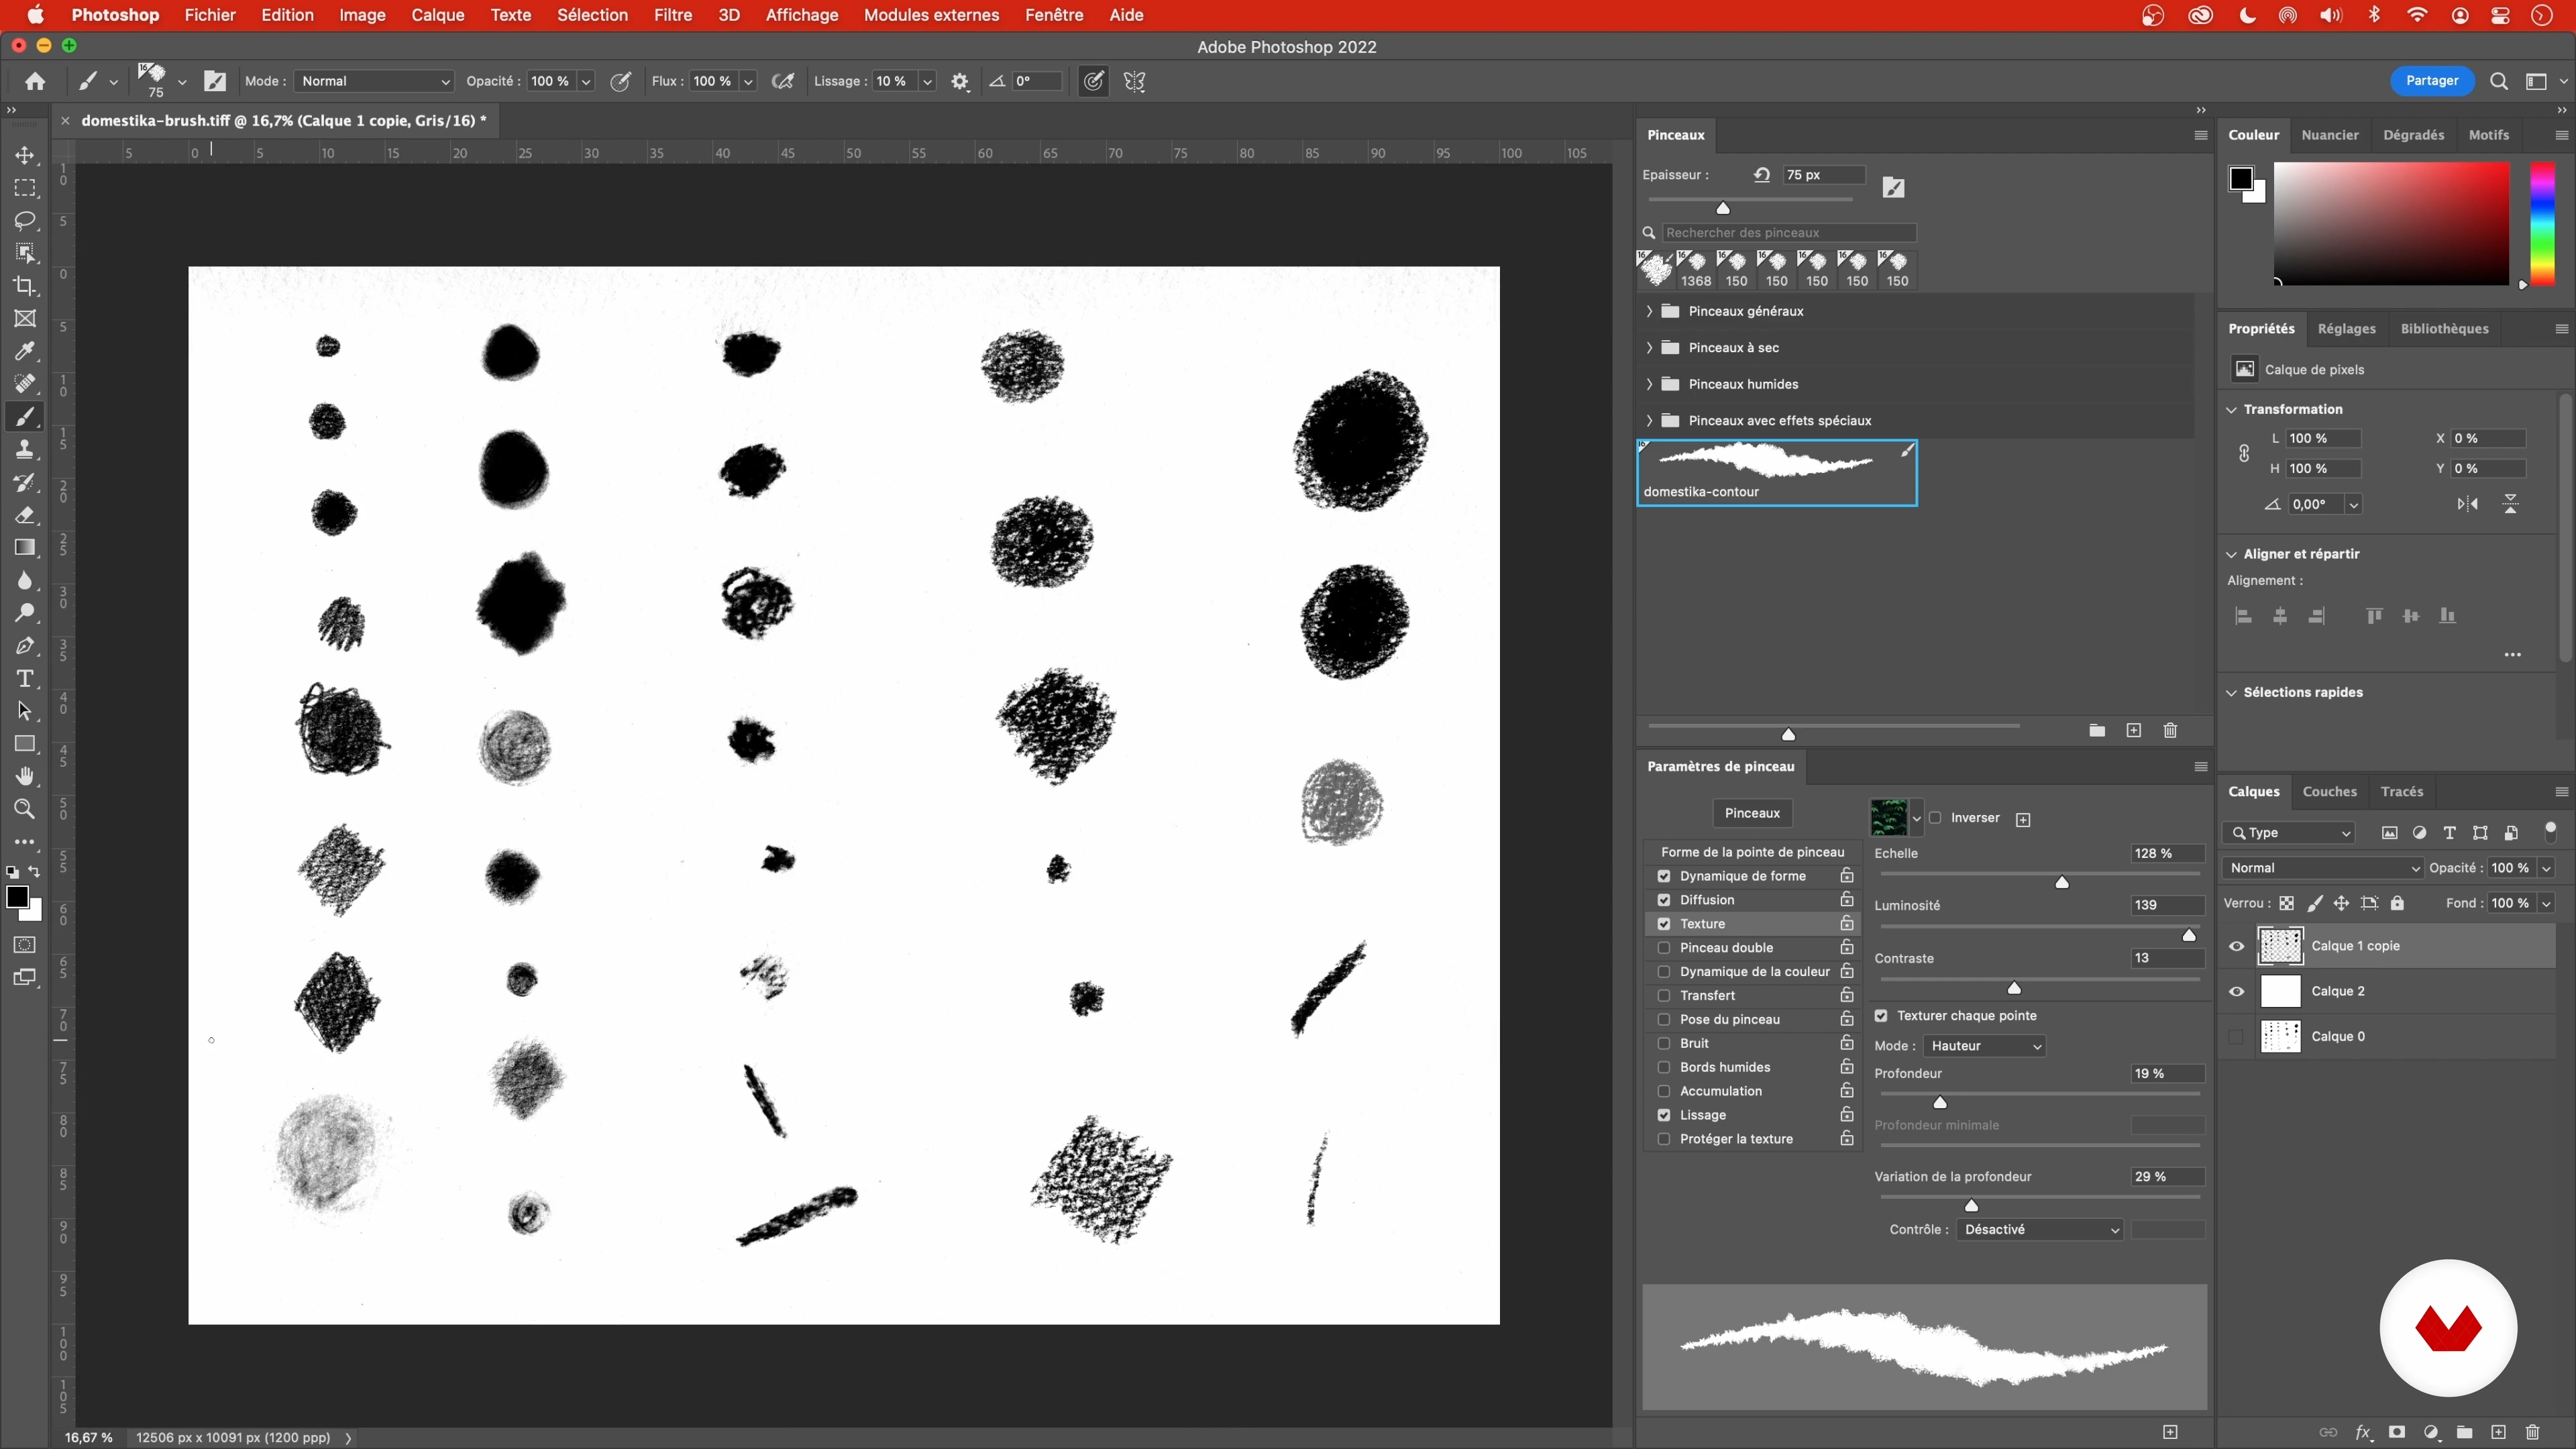Select the Crop tool
Image resolution: width=2576 pixels, height=1449 pixels.
coord(25,286)
